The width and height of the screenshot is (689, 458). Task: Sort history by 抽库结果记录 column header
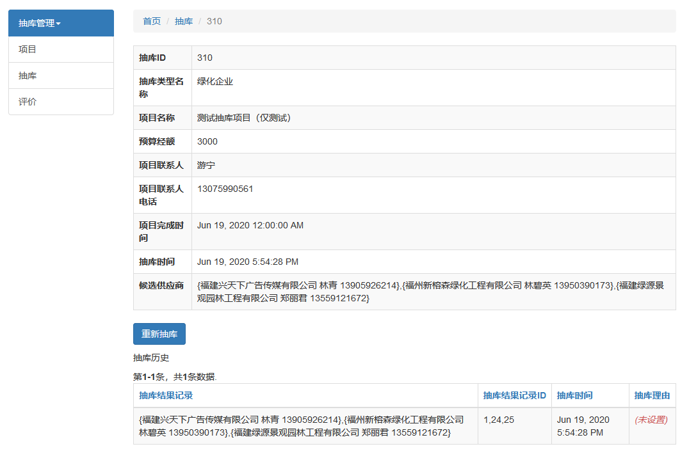(x=166, y=395)
